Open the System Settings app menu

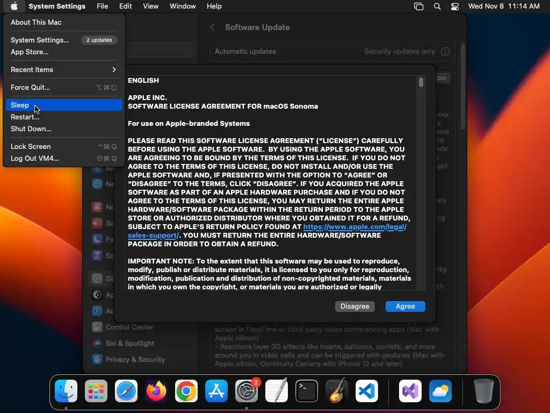point(57,6)
